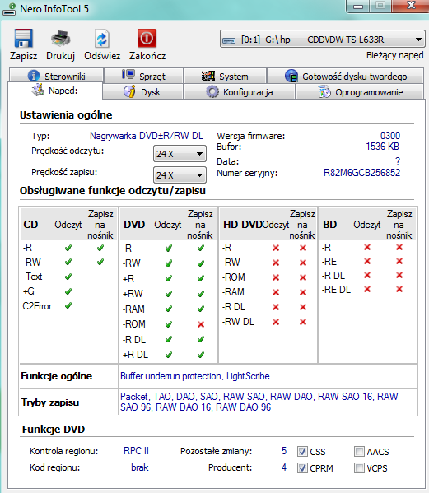The height and width of the screenshot is (493, 429).
Task: Click the firmware version 0300
Action: (390, 136)
